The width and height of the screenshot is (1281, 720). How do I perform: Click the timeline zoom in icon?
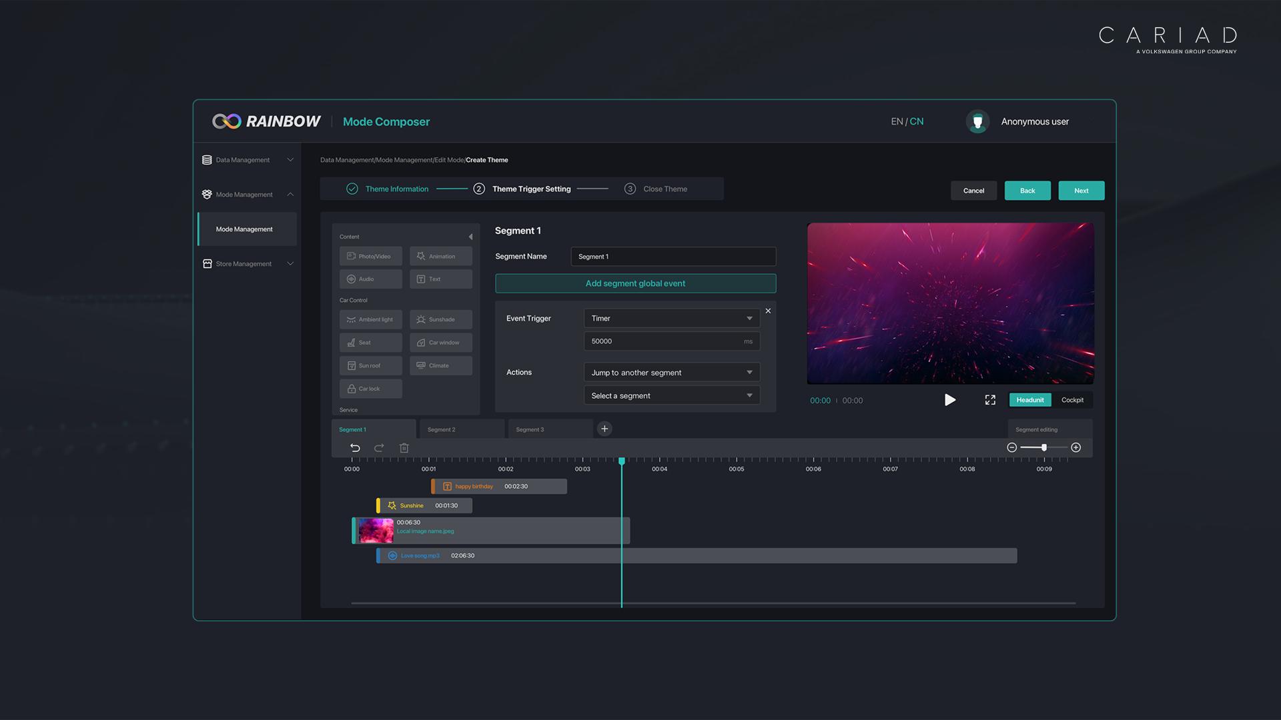point(1076,447)
